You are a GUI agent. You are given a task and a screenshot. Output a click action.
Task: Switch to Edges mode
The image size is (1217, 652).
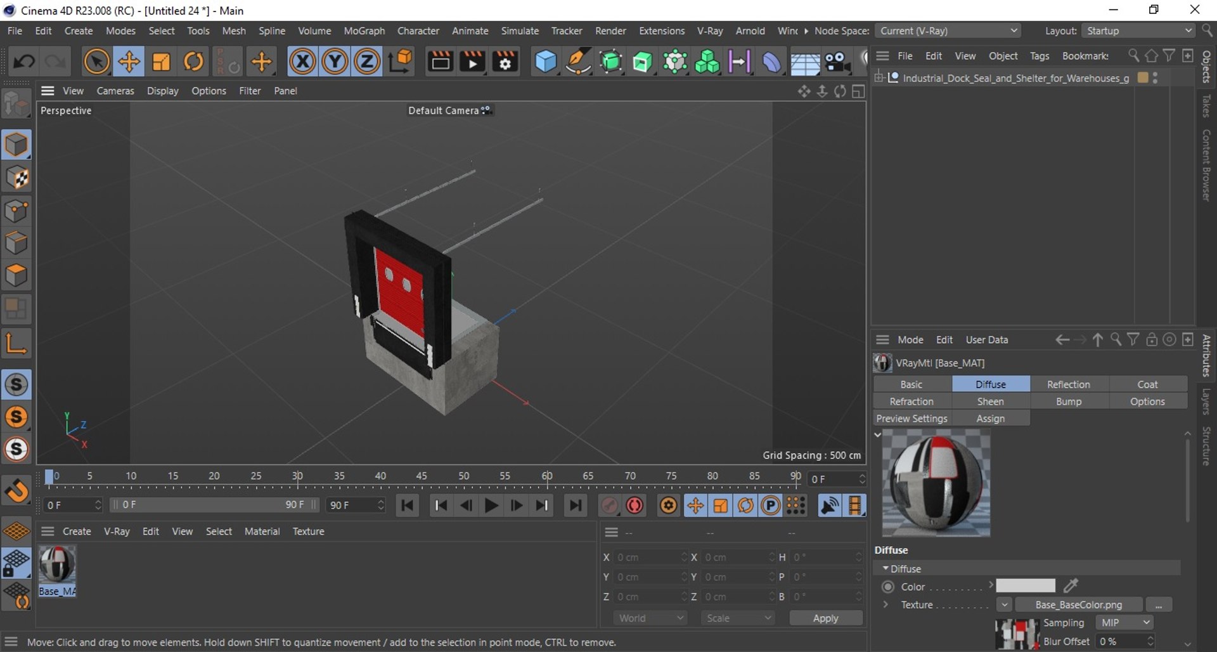pyautogui.click(x=16, y=243)
